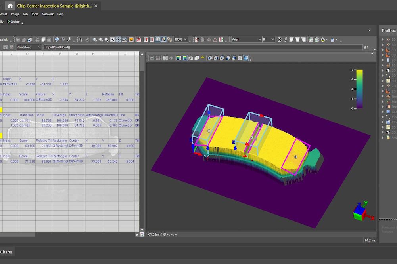Open the Tools menu
The width and height of the screenshot is (397, 264).
tap(35, 14)
